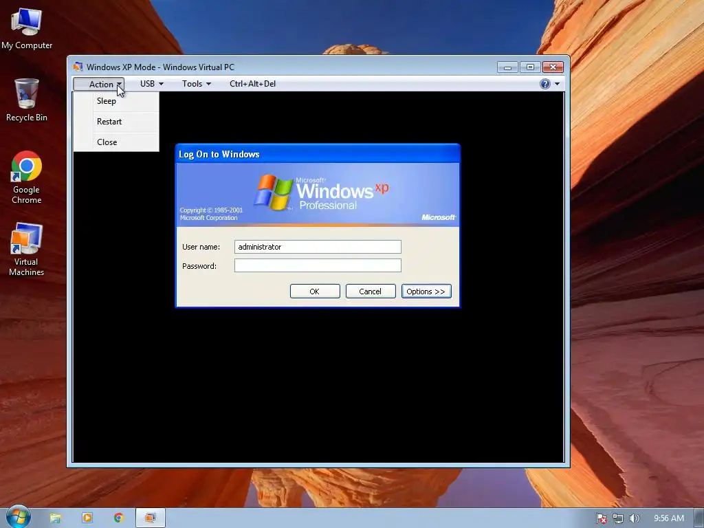This screenshot has height=528, width=704.
Task: Open the Recycle Bin icon
Action: pyautogui.click(x=27, y=100)
